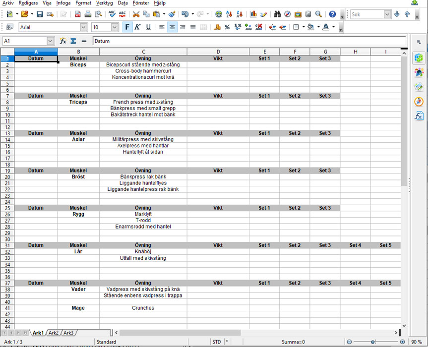Select cell containing Marklyft

pos(143,214)
